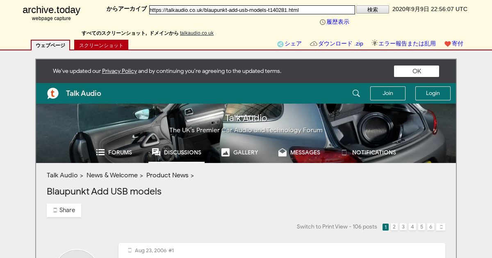This screenshot has height=258, width=492.
Task: Click the donate heart icon
Action: (x=448, y=44)
